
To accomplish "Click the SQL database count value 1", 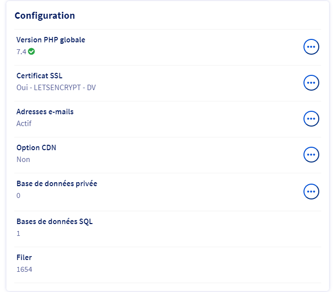I will (x=19, y=233).
